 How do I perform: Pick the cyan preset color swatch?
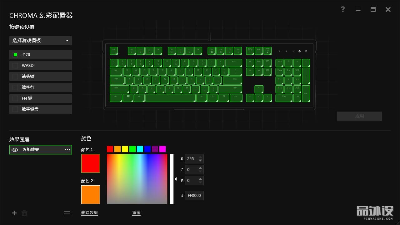140,149
